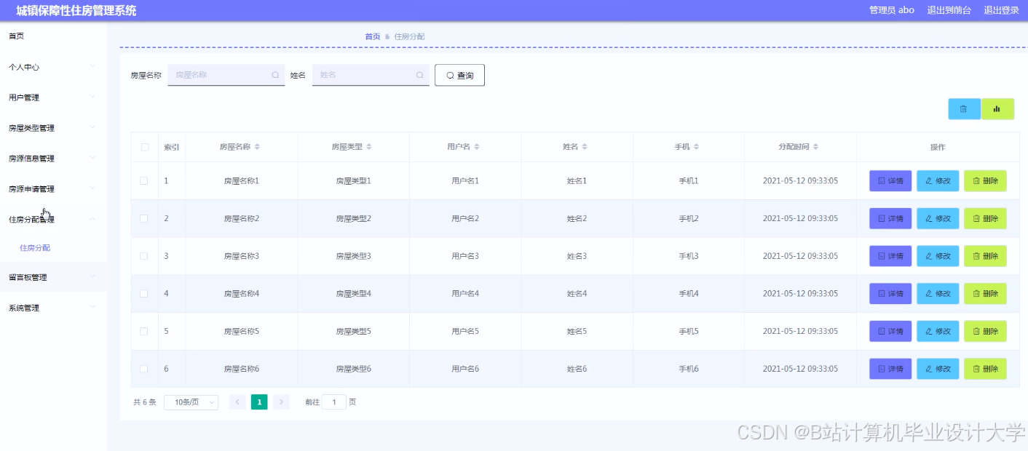
Task: Check the checkbox for row 5
Action: [x=144, y=331]
